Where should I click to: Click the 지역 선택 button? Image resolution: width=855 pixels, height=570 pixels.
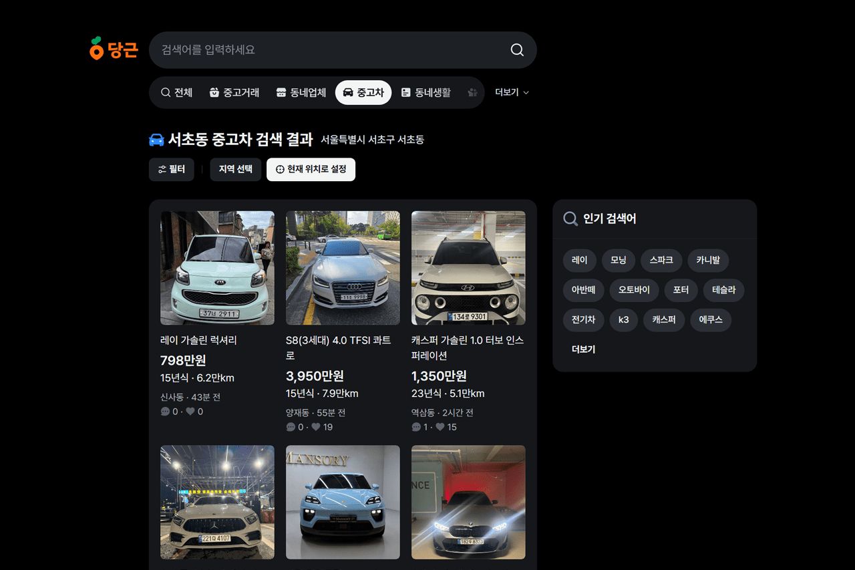(x=236, y=170)
